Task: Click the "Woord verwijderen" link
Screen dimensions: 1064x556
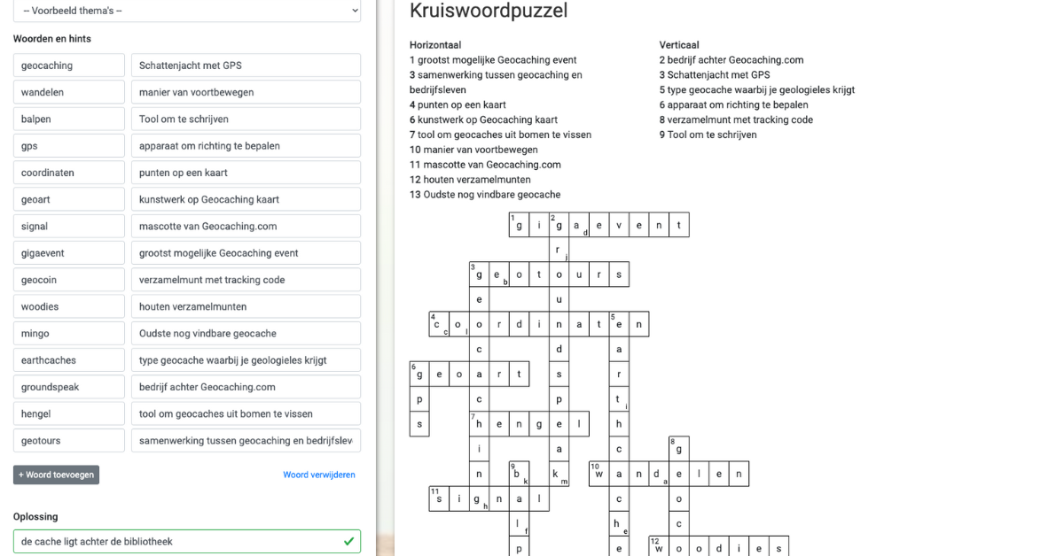Action: click(x=319, y=475)
